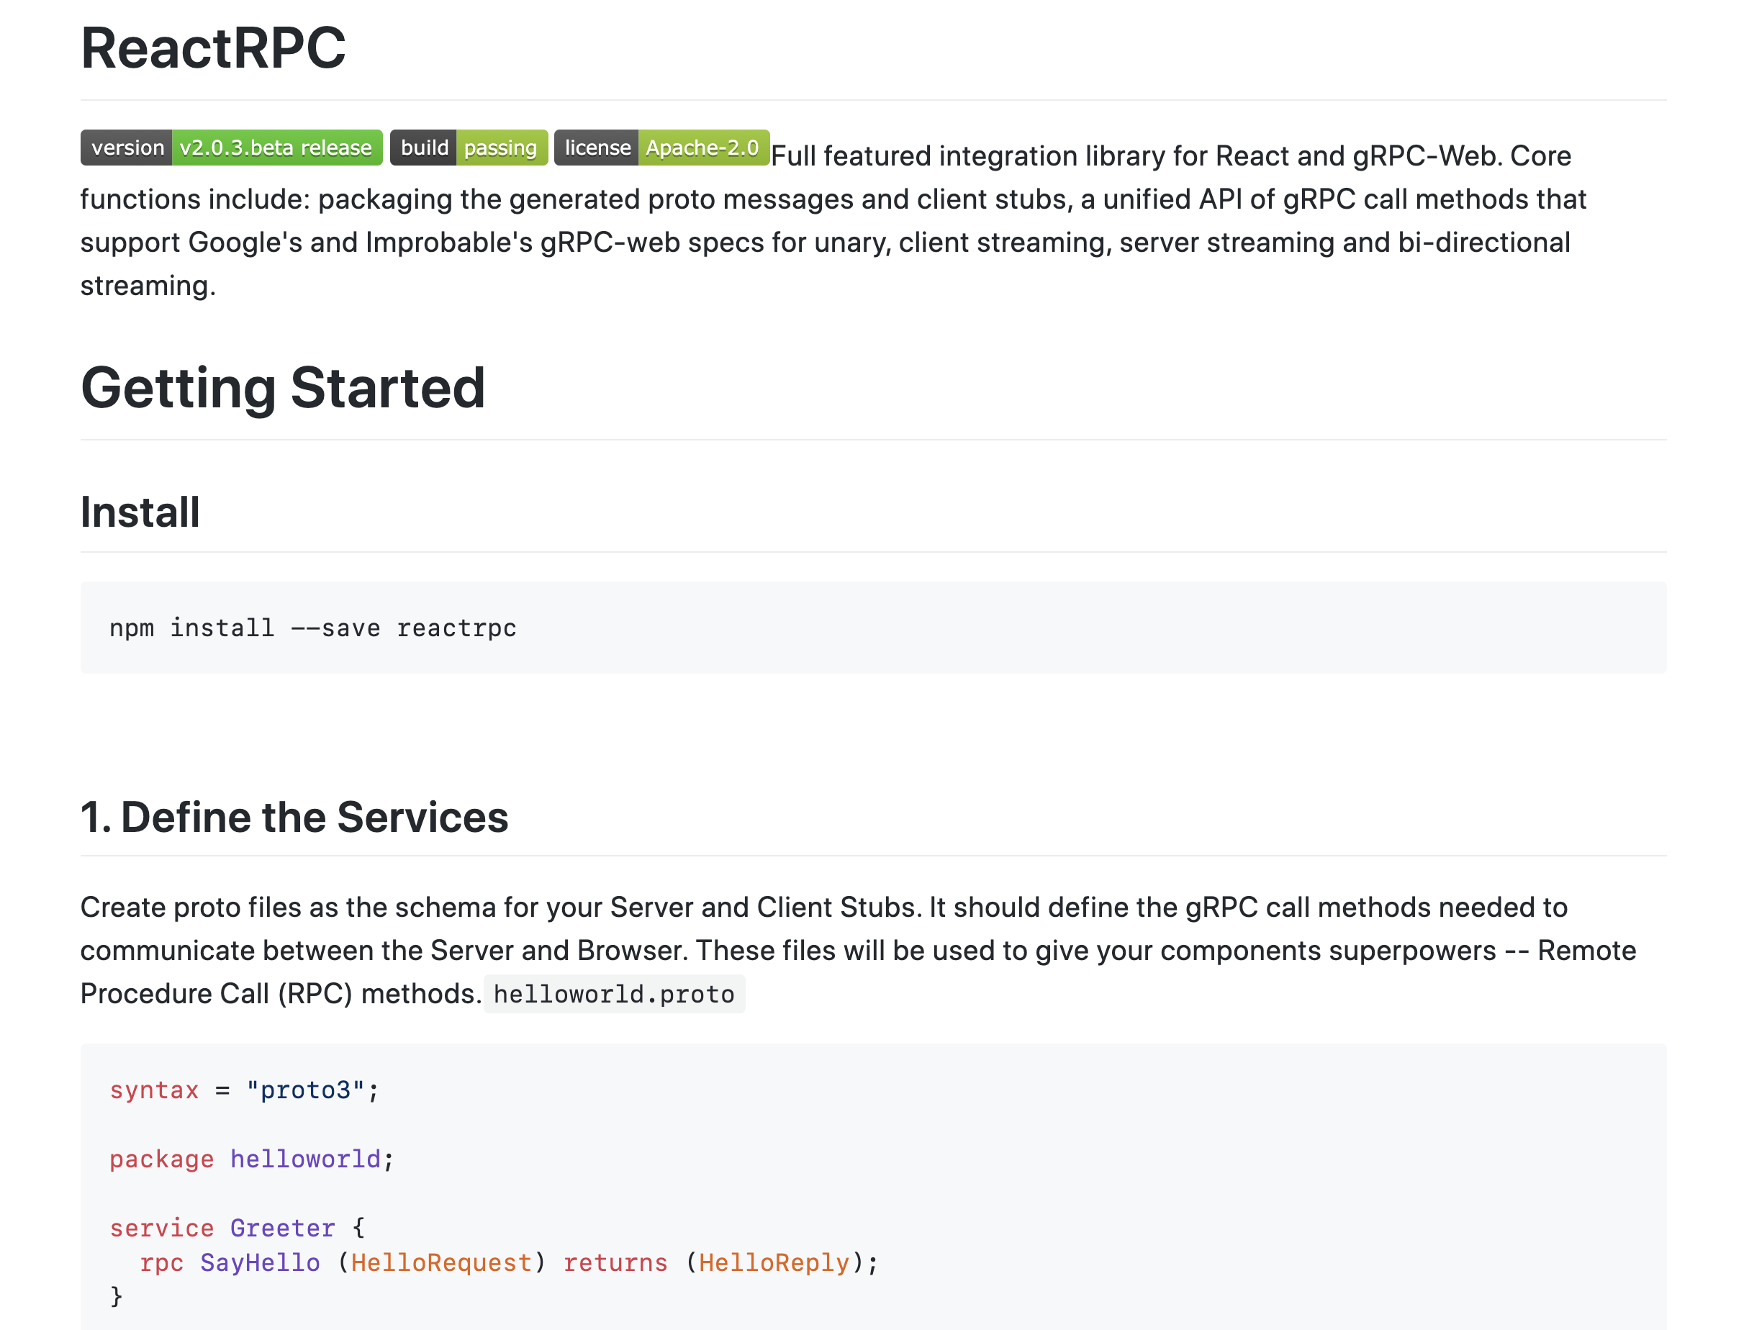Screen dimensions: 1749x1330
Task: Click the helloworld.proto inline code label
Action: (615, 993)
